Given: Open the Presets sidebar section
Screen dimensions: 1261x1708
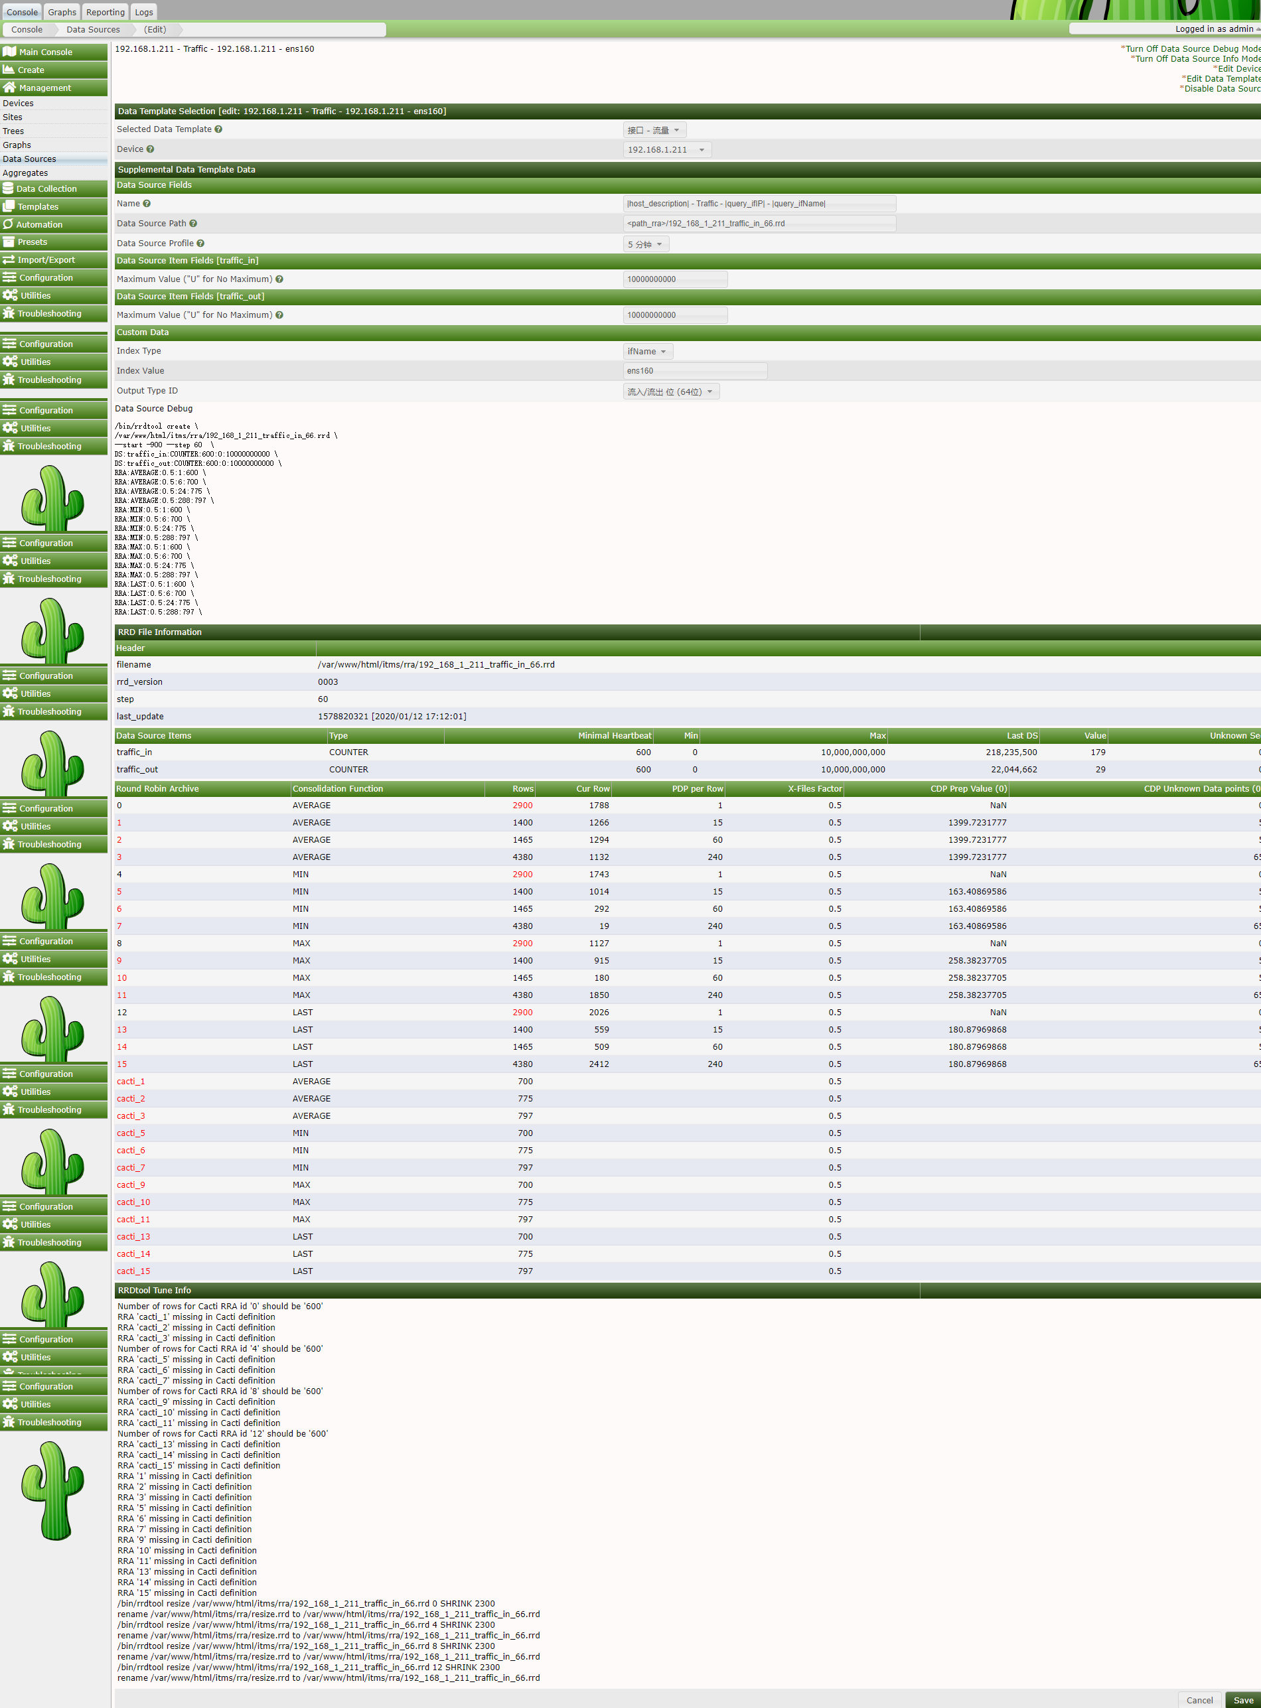Looking at the screenshot, I should click(x=54, y=242).
